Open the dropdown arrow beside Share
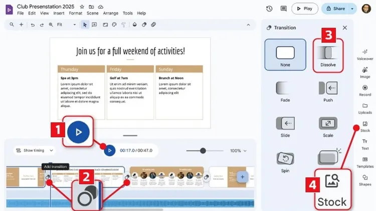Screen dimensions: 376x211 [x=352, y=9]
